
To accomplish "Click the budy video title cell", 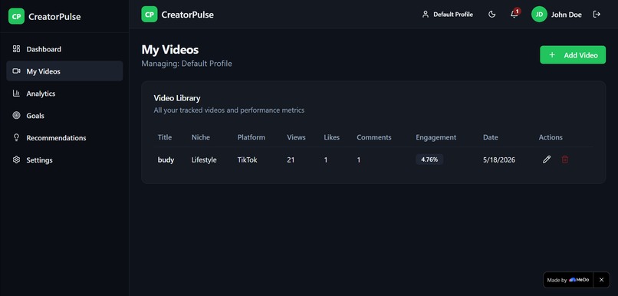I will tap(166, 160).
